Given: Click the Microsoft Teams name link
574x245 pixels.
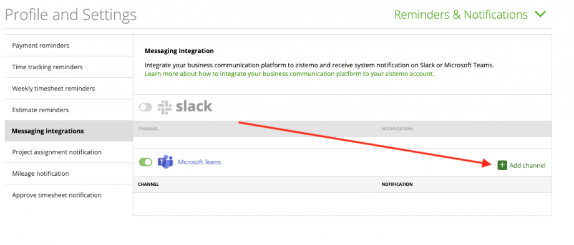Looking at the screenshot, I should point(199,162).
